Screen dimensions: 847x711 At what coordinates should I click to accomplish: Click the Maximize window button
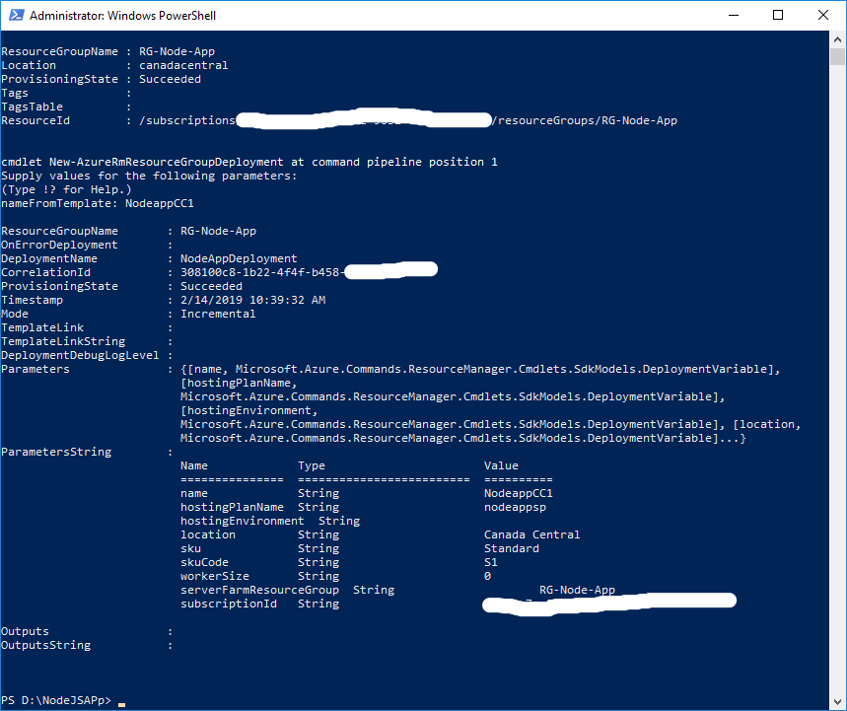(x=776, y=15)
